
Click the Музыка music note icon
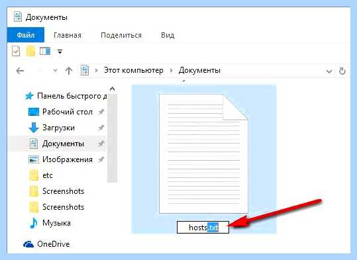coord(34,223)
